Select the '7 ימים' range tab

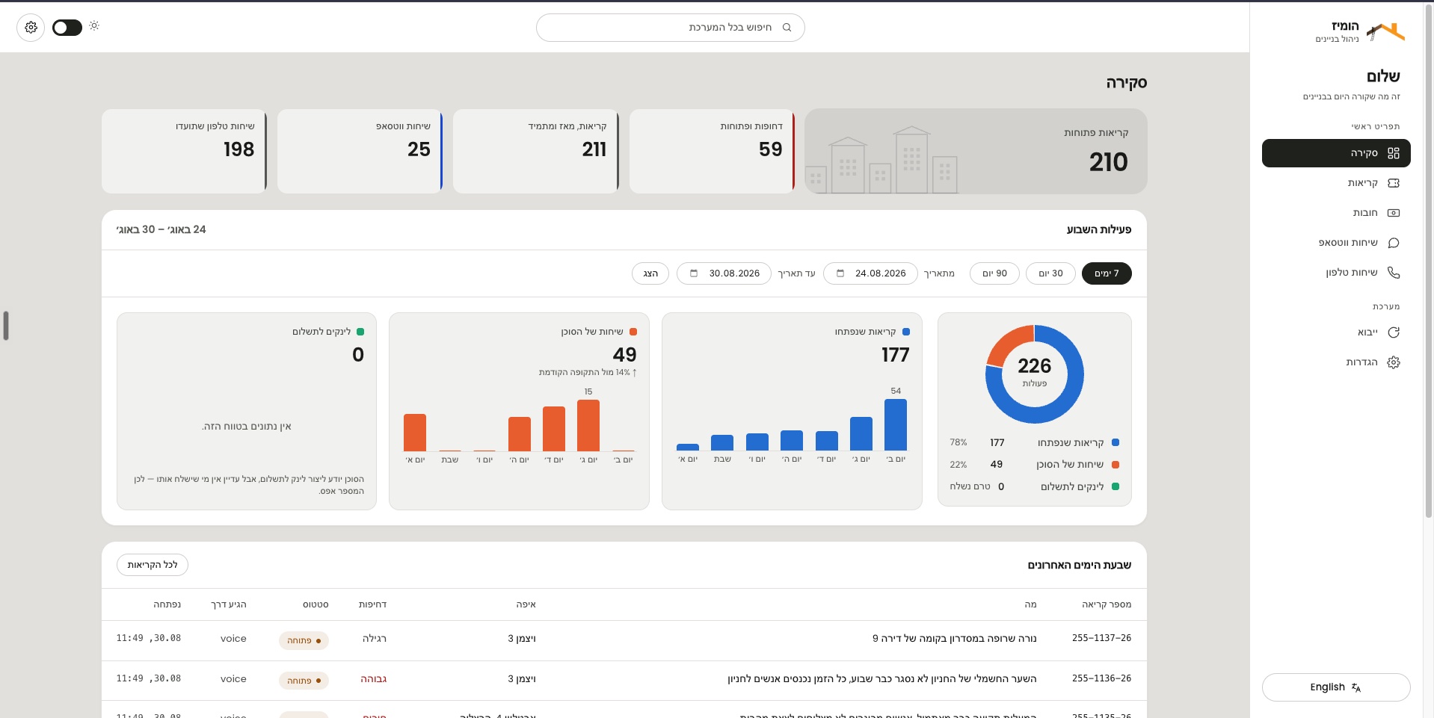click(1107, 273)
